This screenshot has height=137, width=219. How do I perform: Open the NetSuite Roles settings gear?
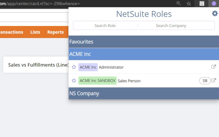[x=215, y=13]
